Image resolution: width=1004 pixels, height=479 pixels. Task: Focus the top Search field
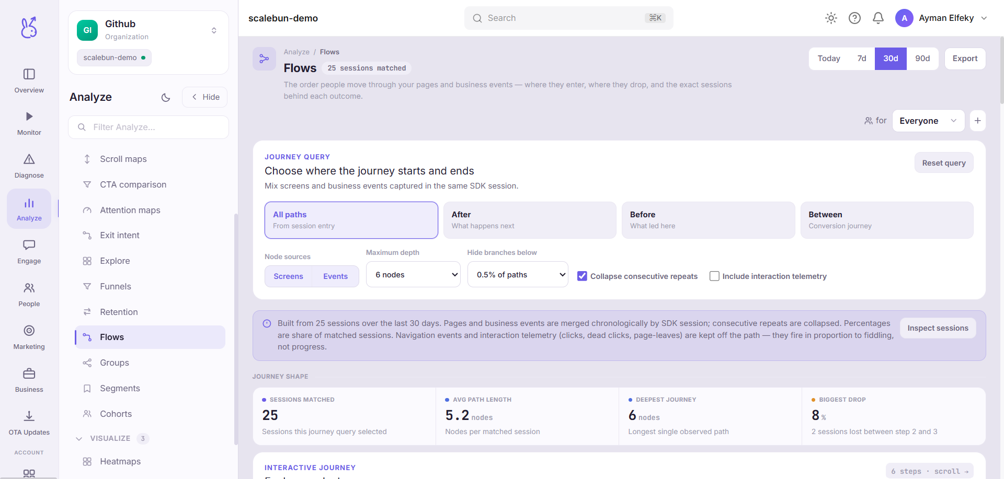[x=568, y=18]
